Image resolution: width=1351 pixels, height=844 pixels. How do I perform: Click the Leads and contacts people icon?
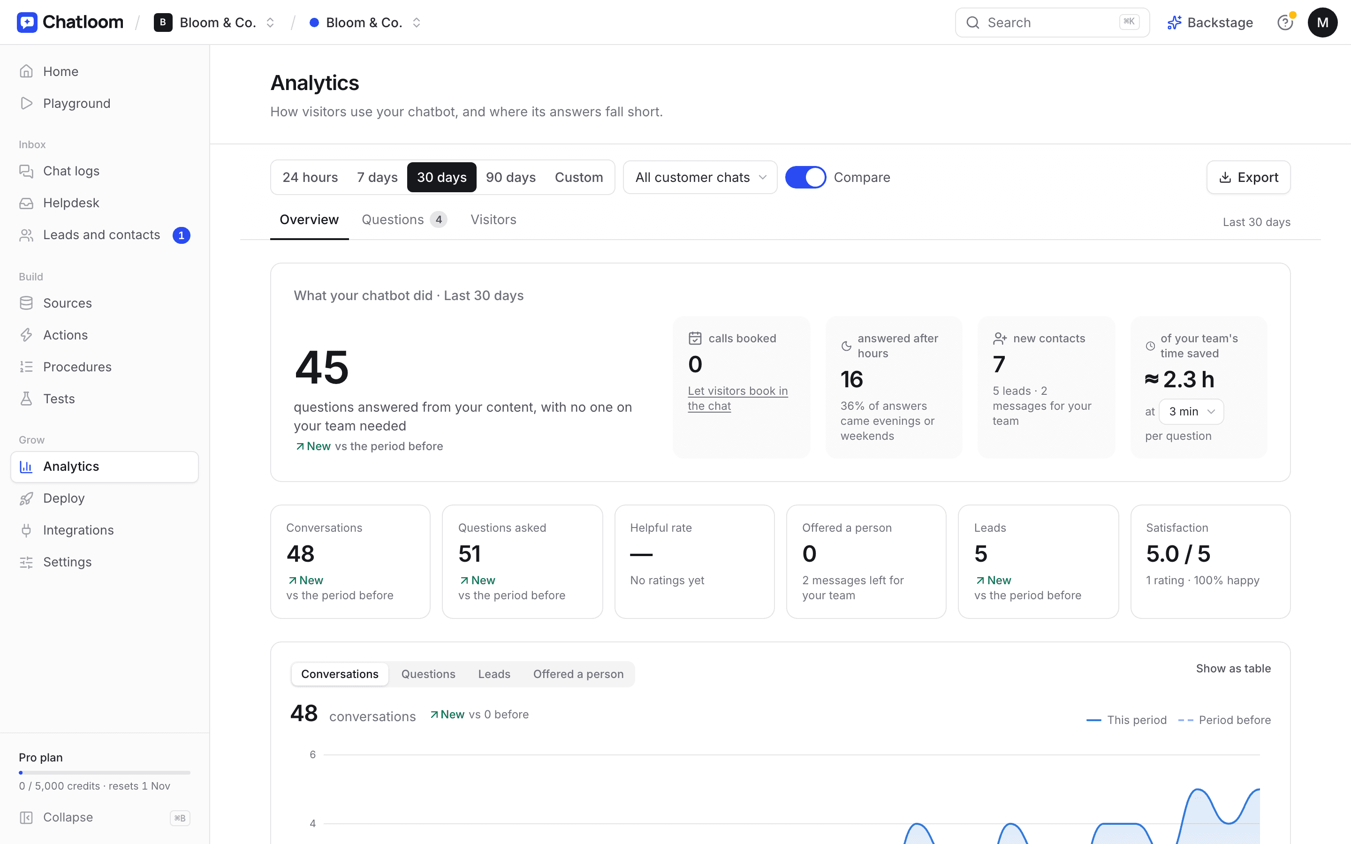pyautogui.click(x=26, y=235)
